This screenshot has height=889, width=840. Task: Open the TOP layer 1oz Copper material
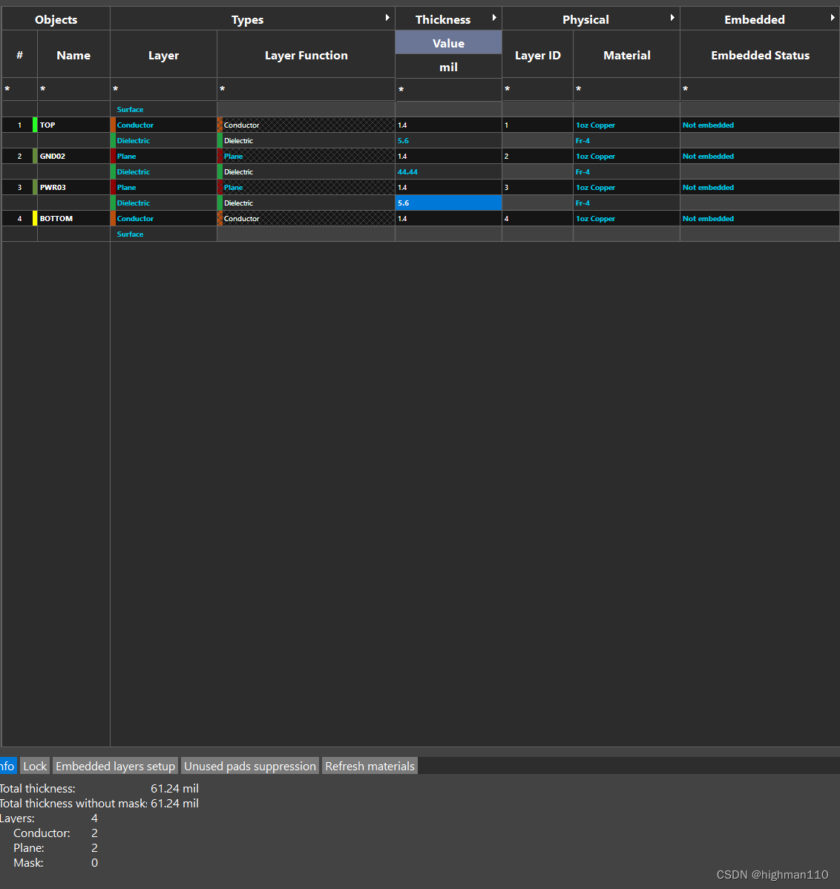tap(596, 125)
